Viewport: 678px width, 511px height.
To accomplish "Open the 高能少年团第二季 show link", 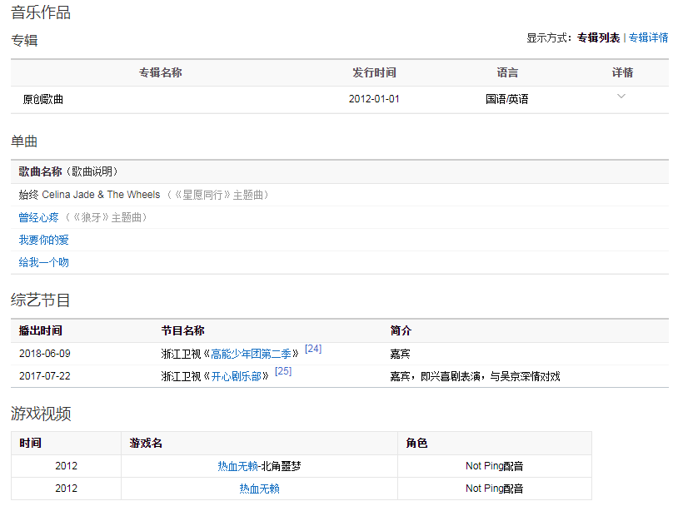I will click(254, 354).
